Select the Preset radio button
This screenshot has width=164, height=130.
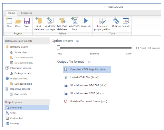click(138, 48)
